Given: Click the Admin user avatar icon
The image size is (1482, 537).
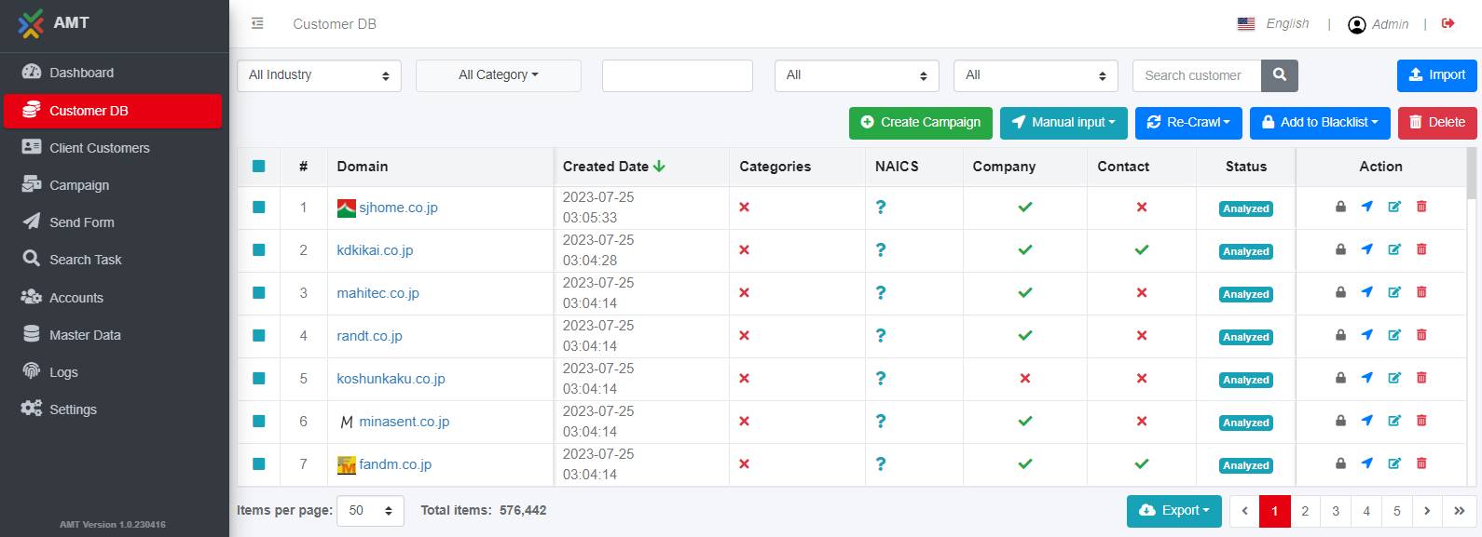Looking at the screenshot, I should (1357, 25).
